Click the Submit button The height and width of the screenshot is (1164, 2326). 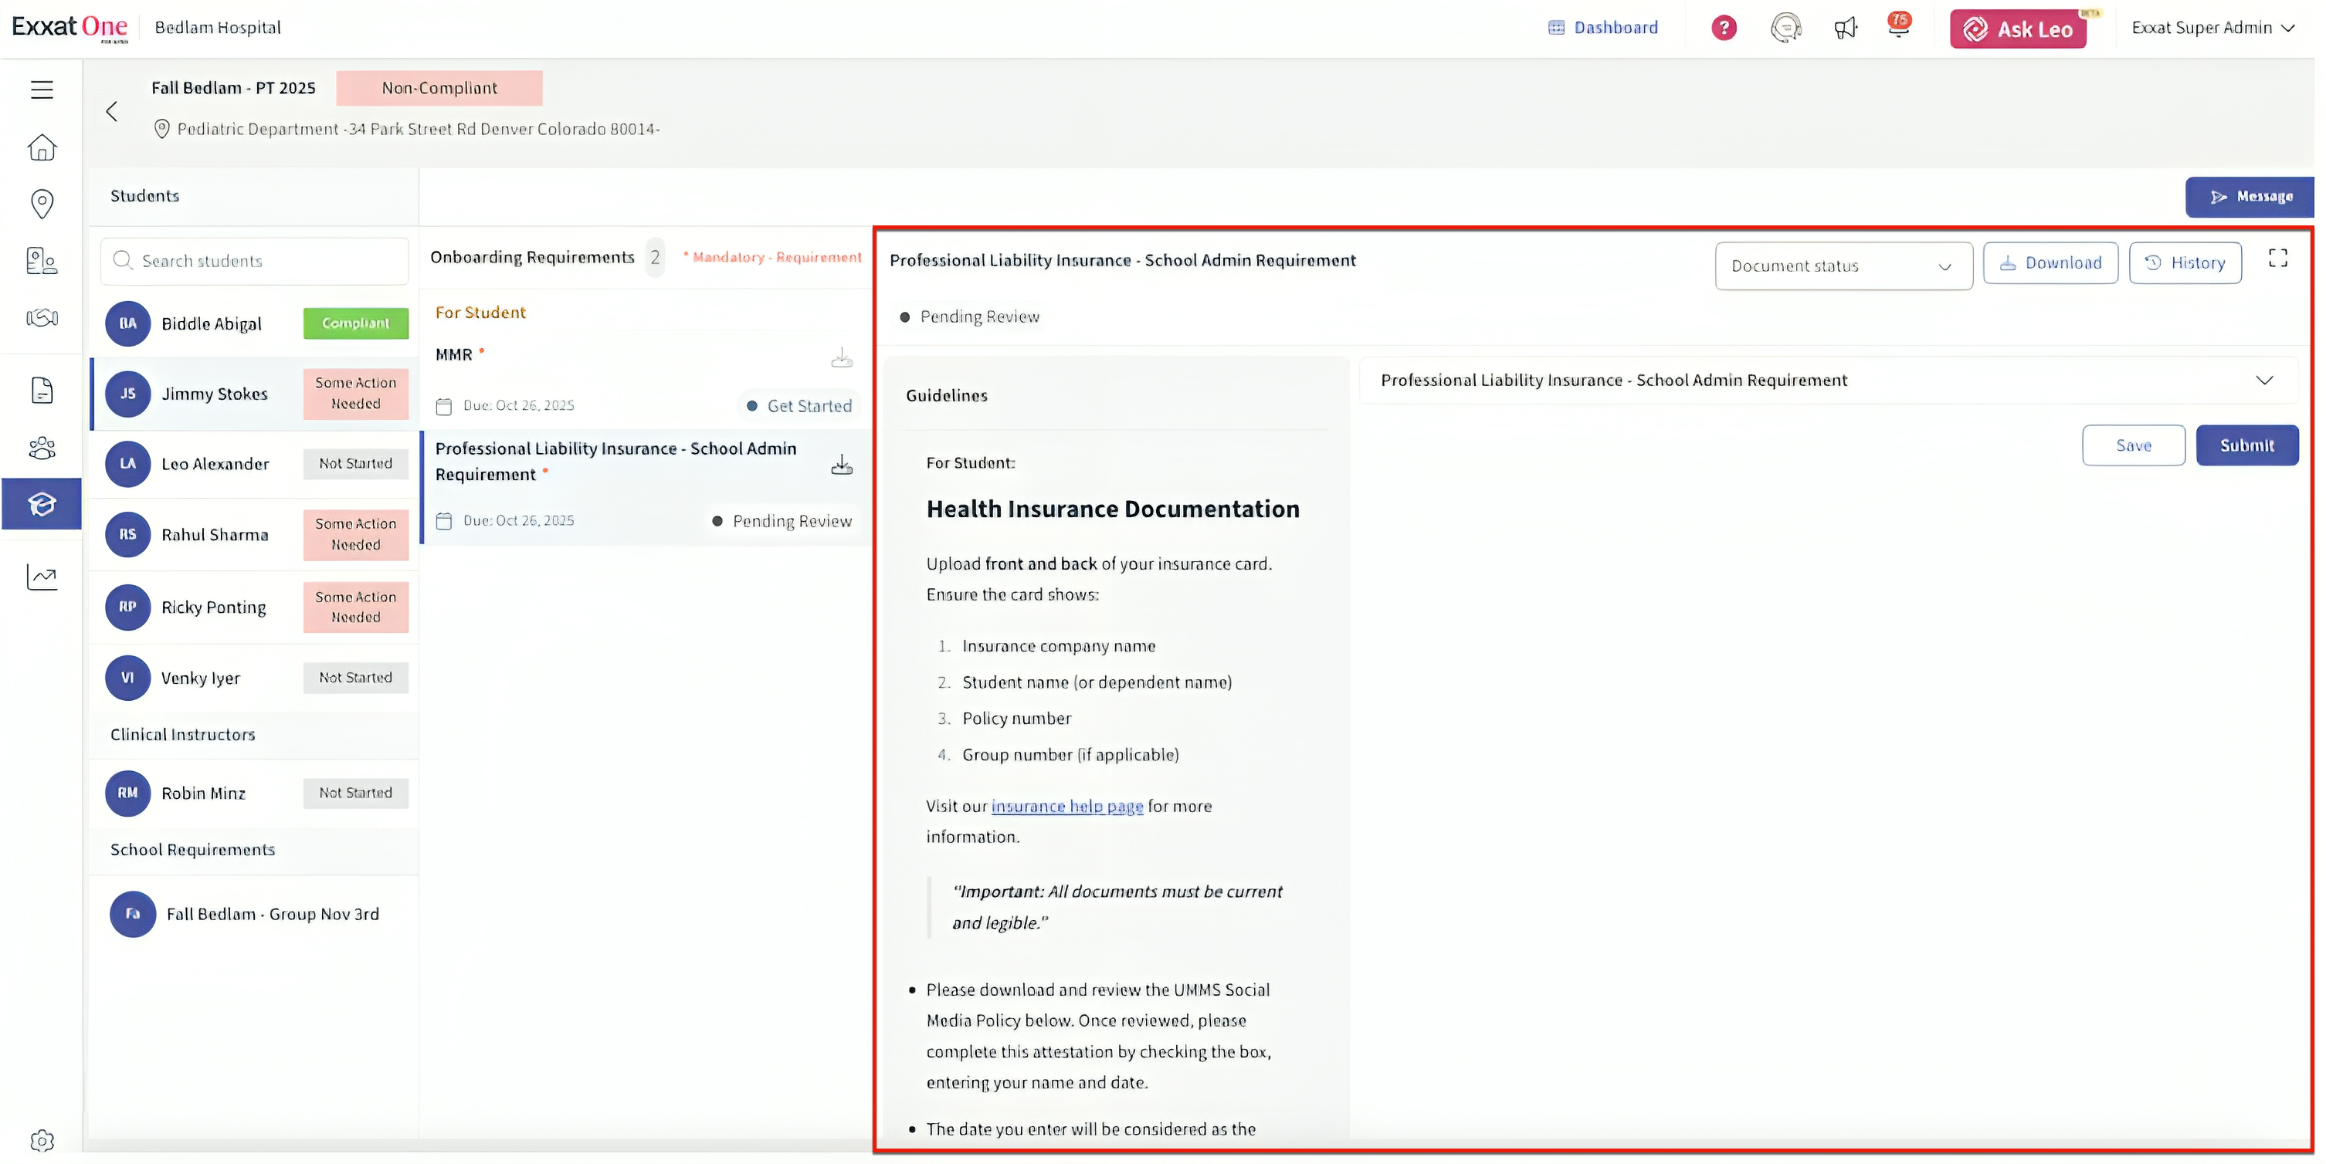click(x=2246, y=445)
